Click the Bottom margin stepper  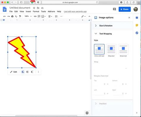(123, 84)
